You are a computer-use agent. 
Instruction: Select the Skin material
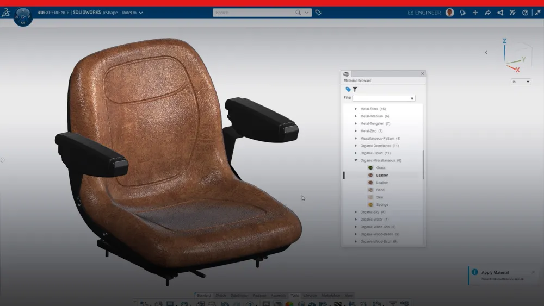[x=380, y=197]
